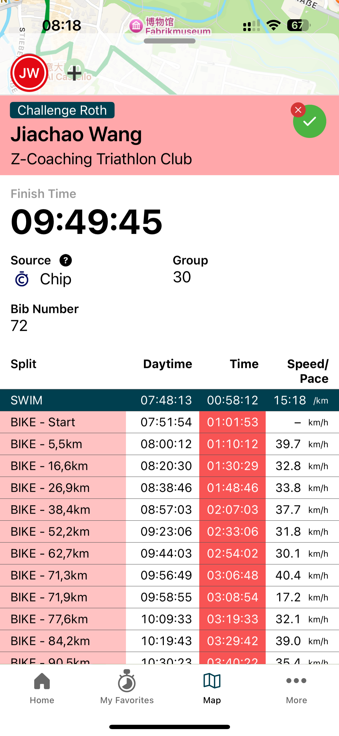Screen dimensions: 339x736
Task: Tap the Challenge Roth event label
Action: [62, 110]
